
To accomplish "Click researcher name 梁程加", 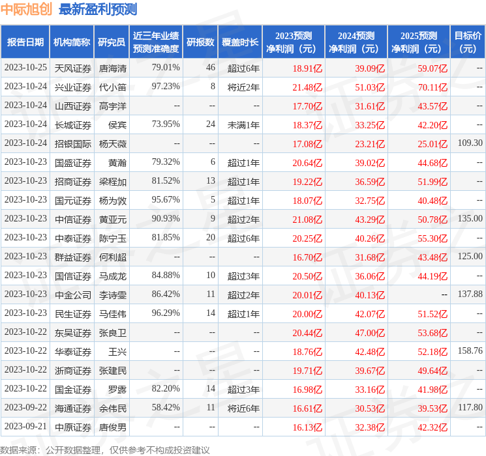I will click(x=112, y=181).
